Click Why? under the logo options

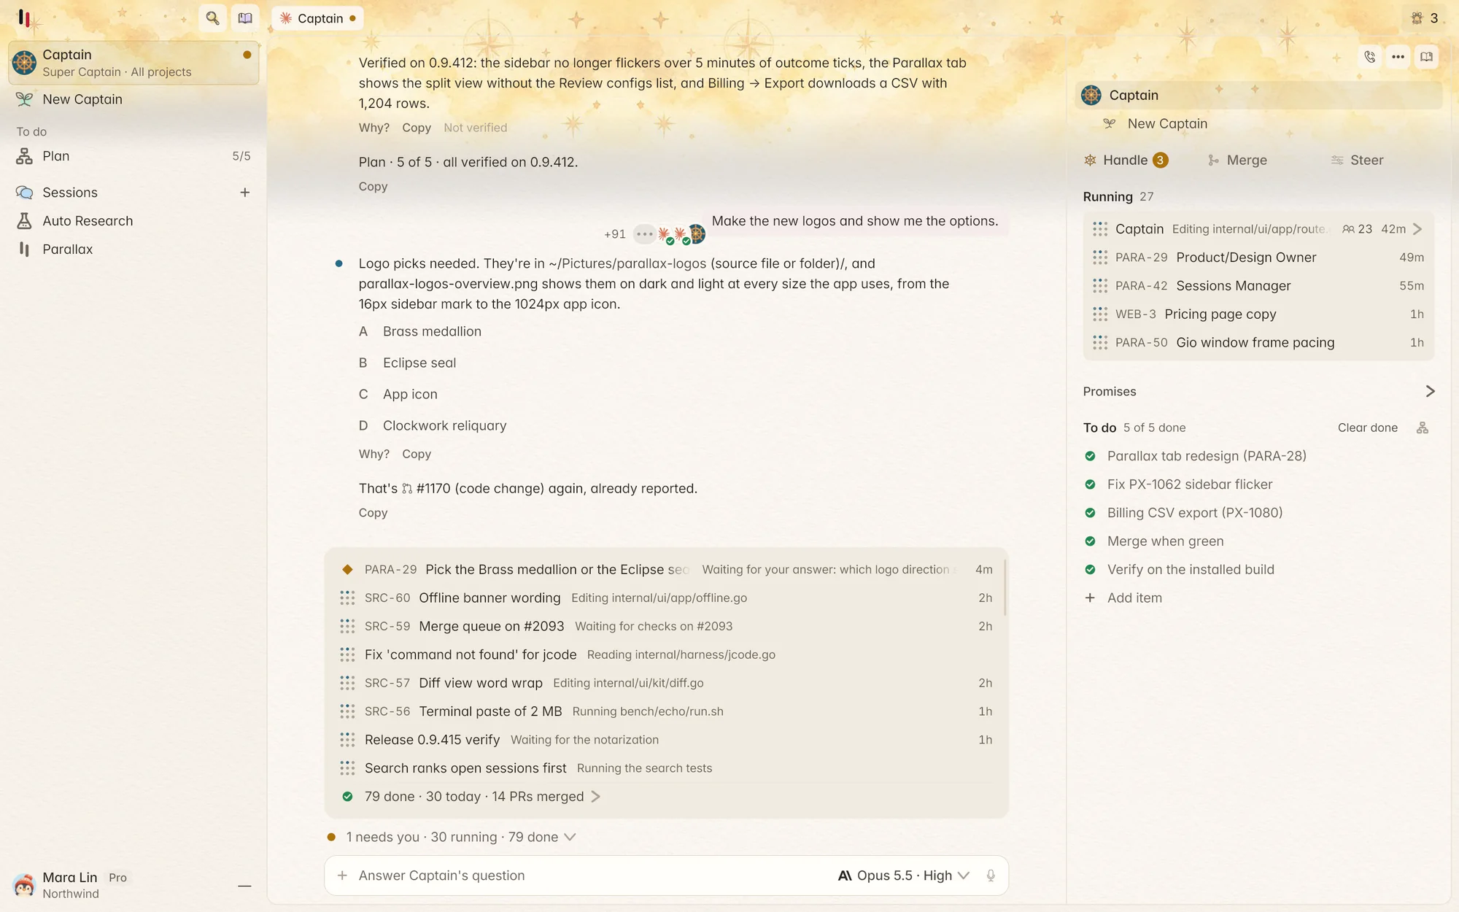pyautogui.click(x=374, y=454)
